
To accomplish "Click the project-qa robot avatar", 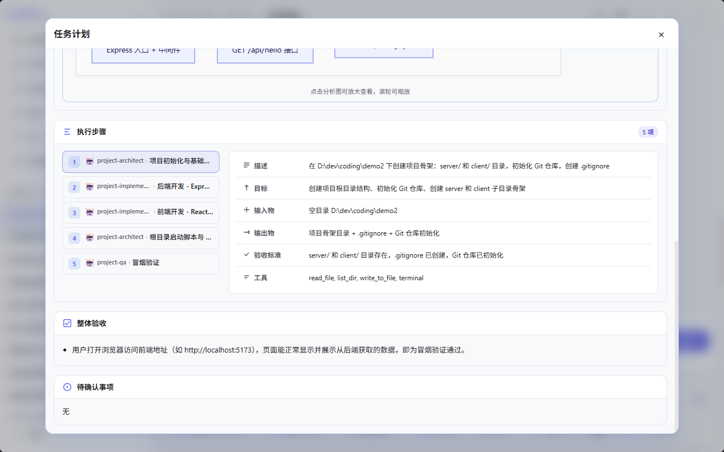I will click(90, 263).
